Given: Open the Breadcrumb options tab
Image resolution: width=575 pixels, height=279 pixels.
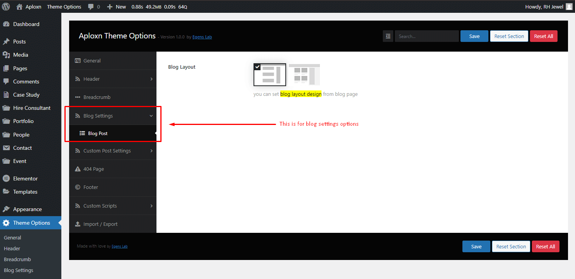Looking at the screenshot, I should tap(113, 97).
